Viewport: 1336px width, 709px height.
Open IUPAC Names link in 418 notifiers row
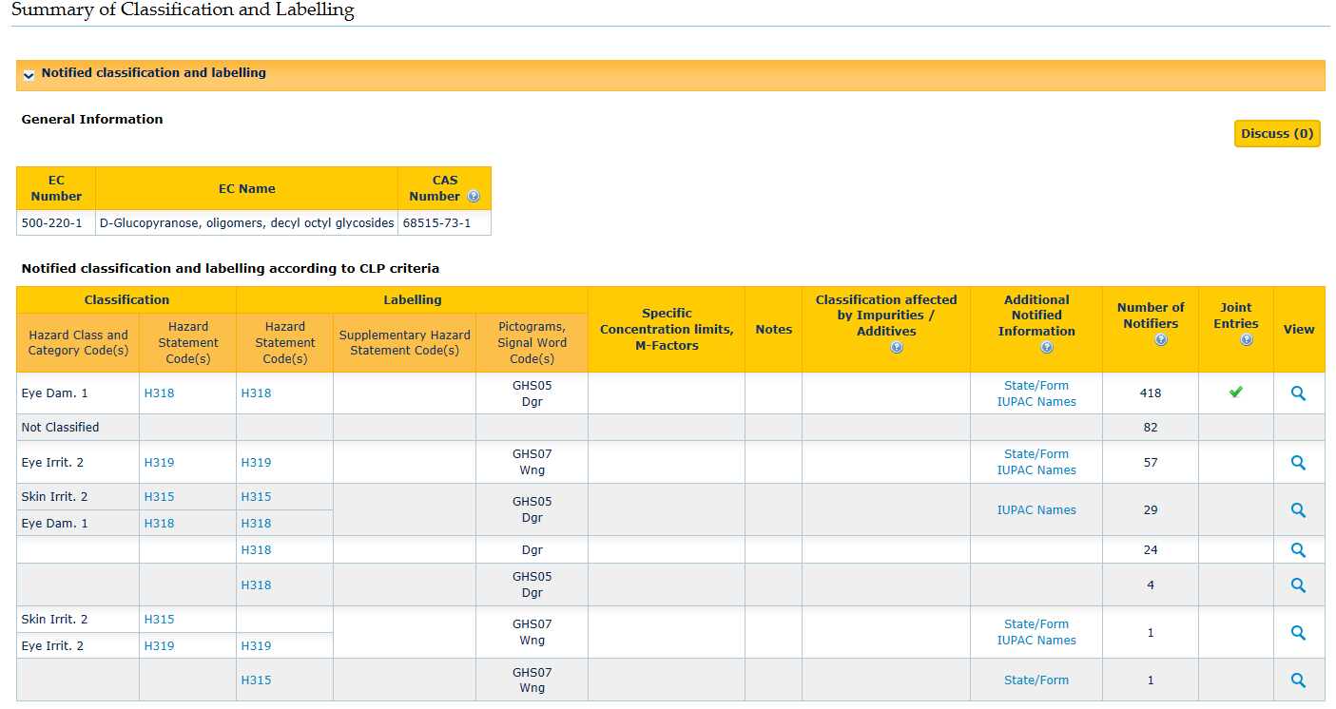click(1036, 401)
